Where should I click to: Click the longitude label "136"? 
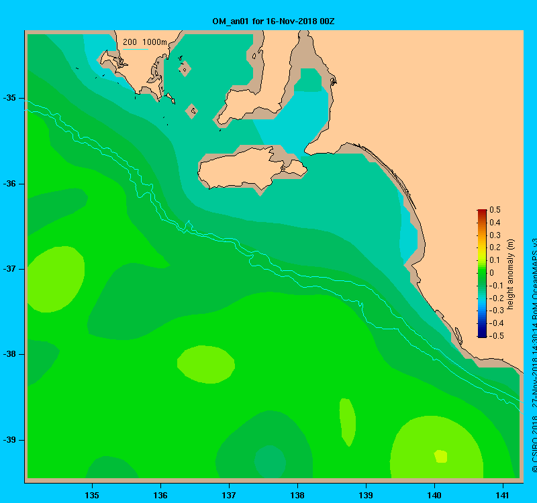coord(160,495)
